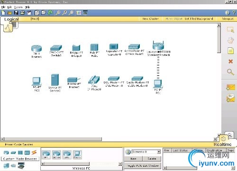Click the New scenario button
Screen dimensions: 237x171
coord(133,159)
